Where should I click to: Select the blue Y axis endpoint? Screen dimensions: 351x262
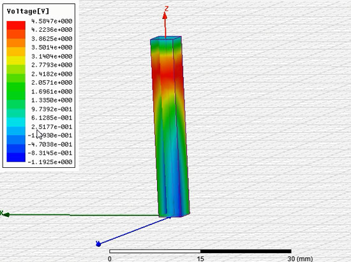tap(98, 244)
